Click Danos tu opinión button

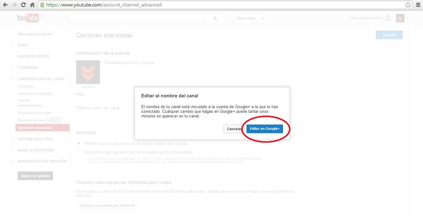35,176
